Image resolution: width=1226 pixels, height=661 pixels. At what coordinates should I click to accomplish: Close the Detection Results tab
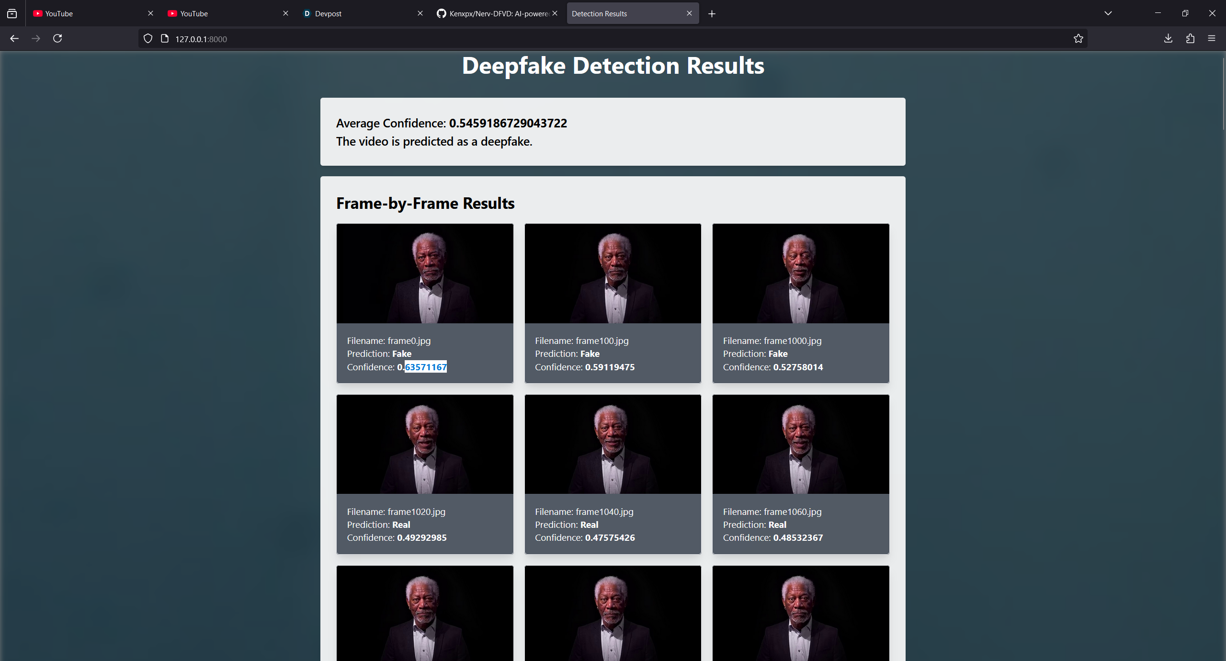click(x=689, y=13)
